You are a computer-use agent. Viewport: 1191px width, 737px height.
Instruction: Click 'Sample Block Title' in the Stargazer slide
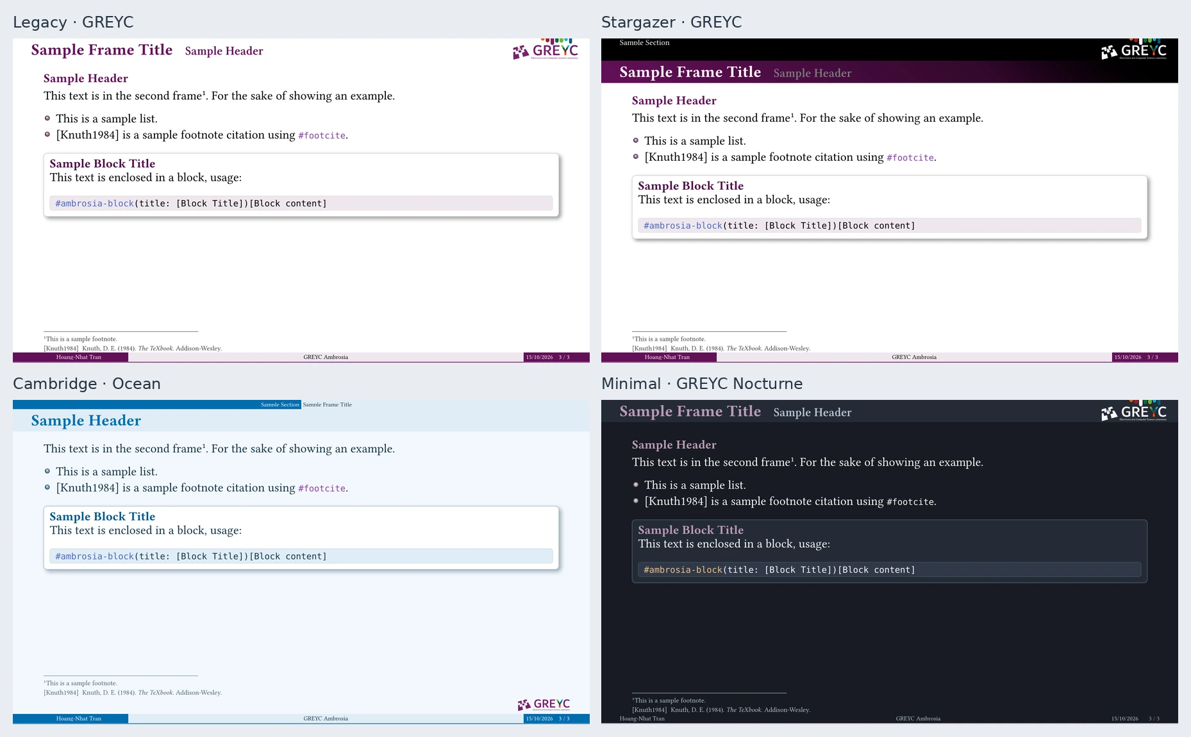[x=691, y=186]
